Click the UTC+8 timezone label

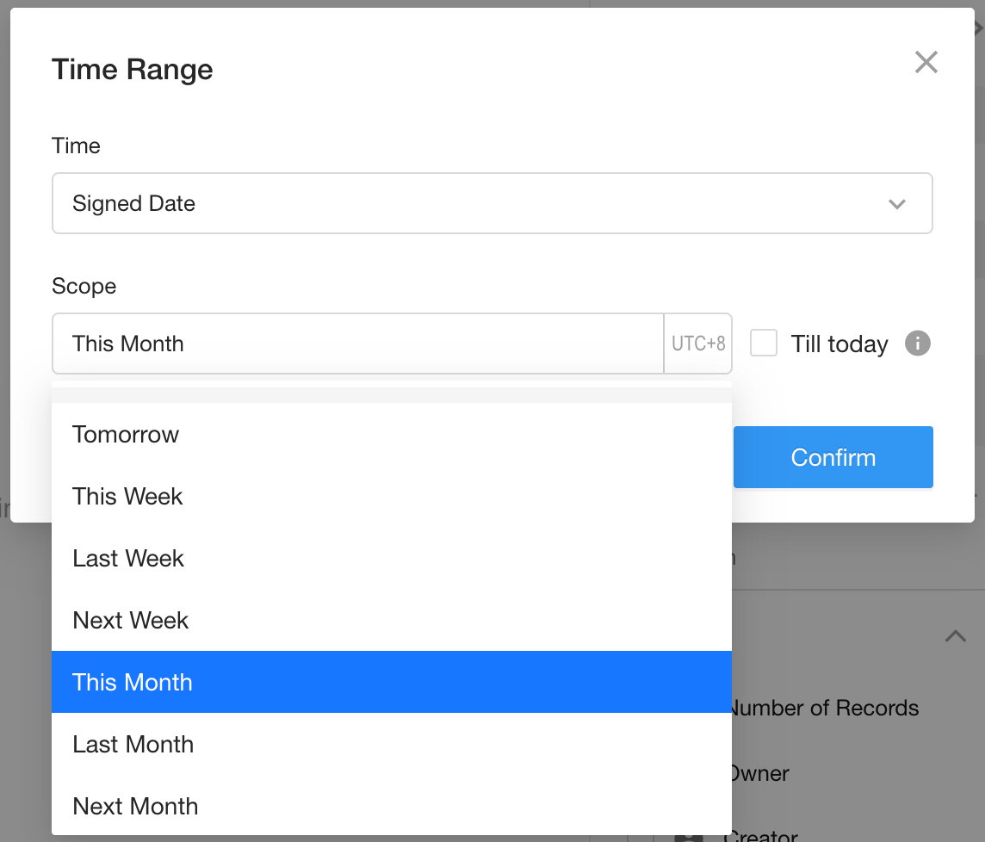[698, 344]
